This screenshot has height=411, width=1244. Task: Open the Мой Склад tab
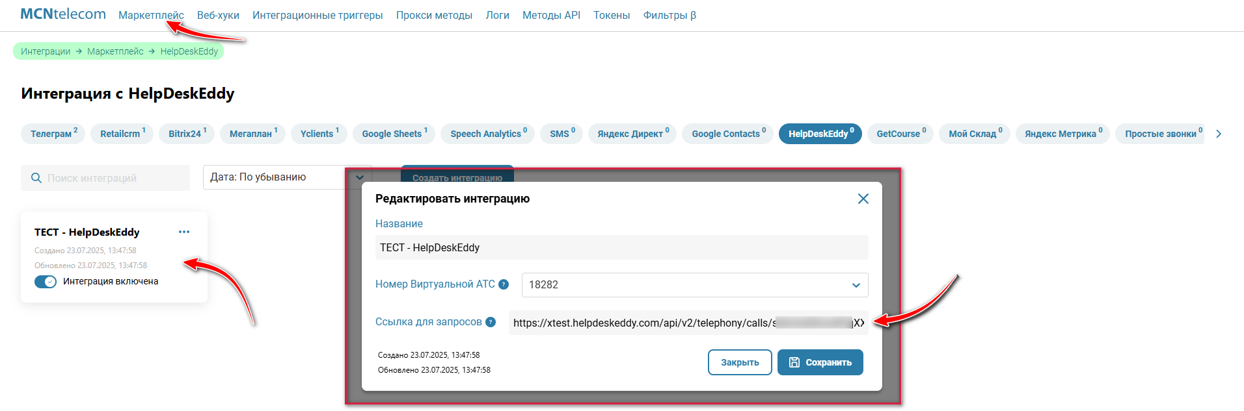click(975, 133)
